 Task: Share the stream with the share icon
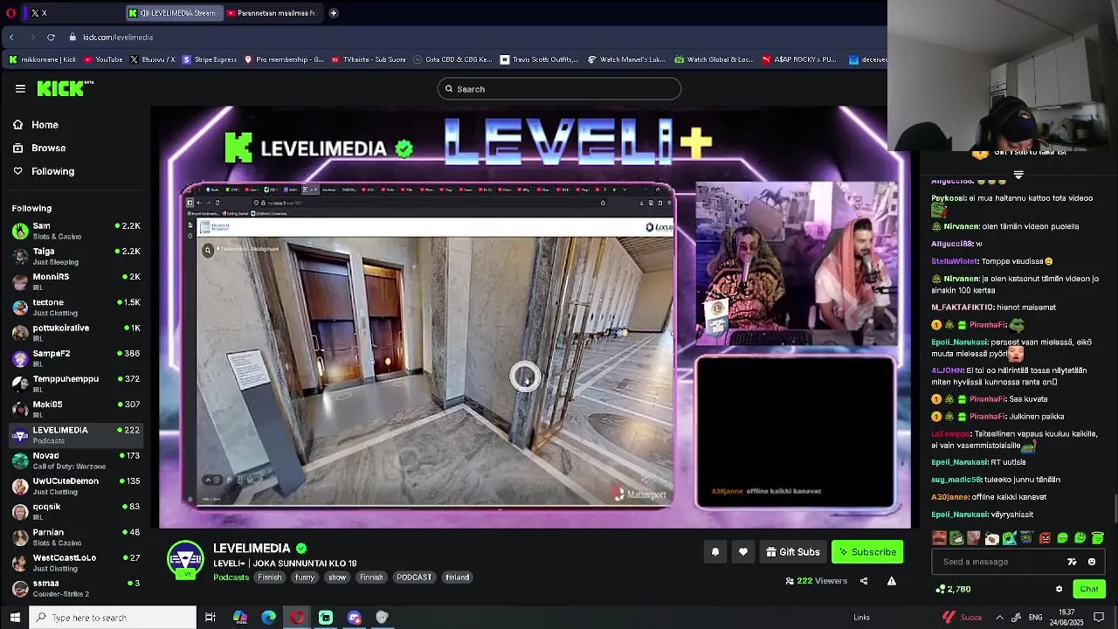(864, 581)
